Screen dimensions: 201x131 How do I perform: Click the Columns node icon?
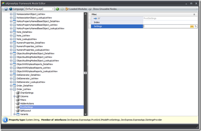pyautogui.click(x=18, y=96)
